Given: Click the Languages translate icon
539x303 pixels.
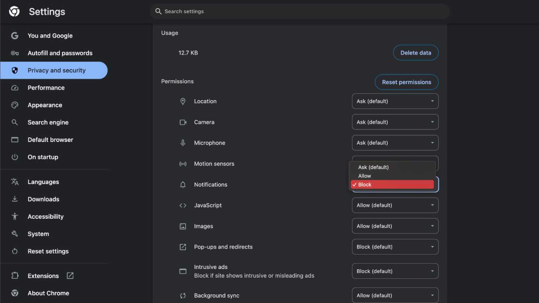Looking at the screenshot, I should coord(15,182).
